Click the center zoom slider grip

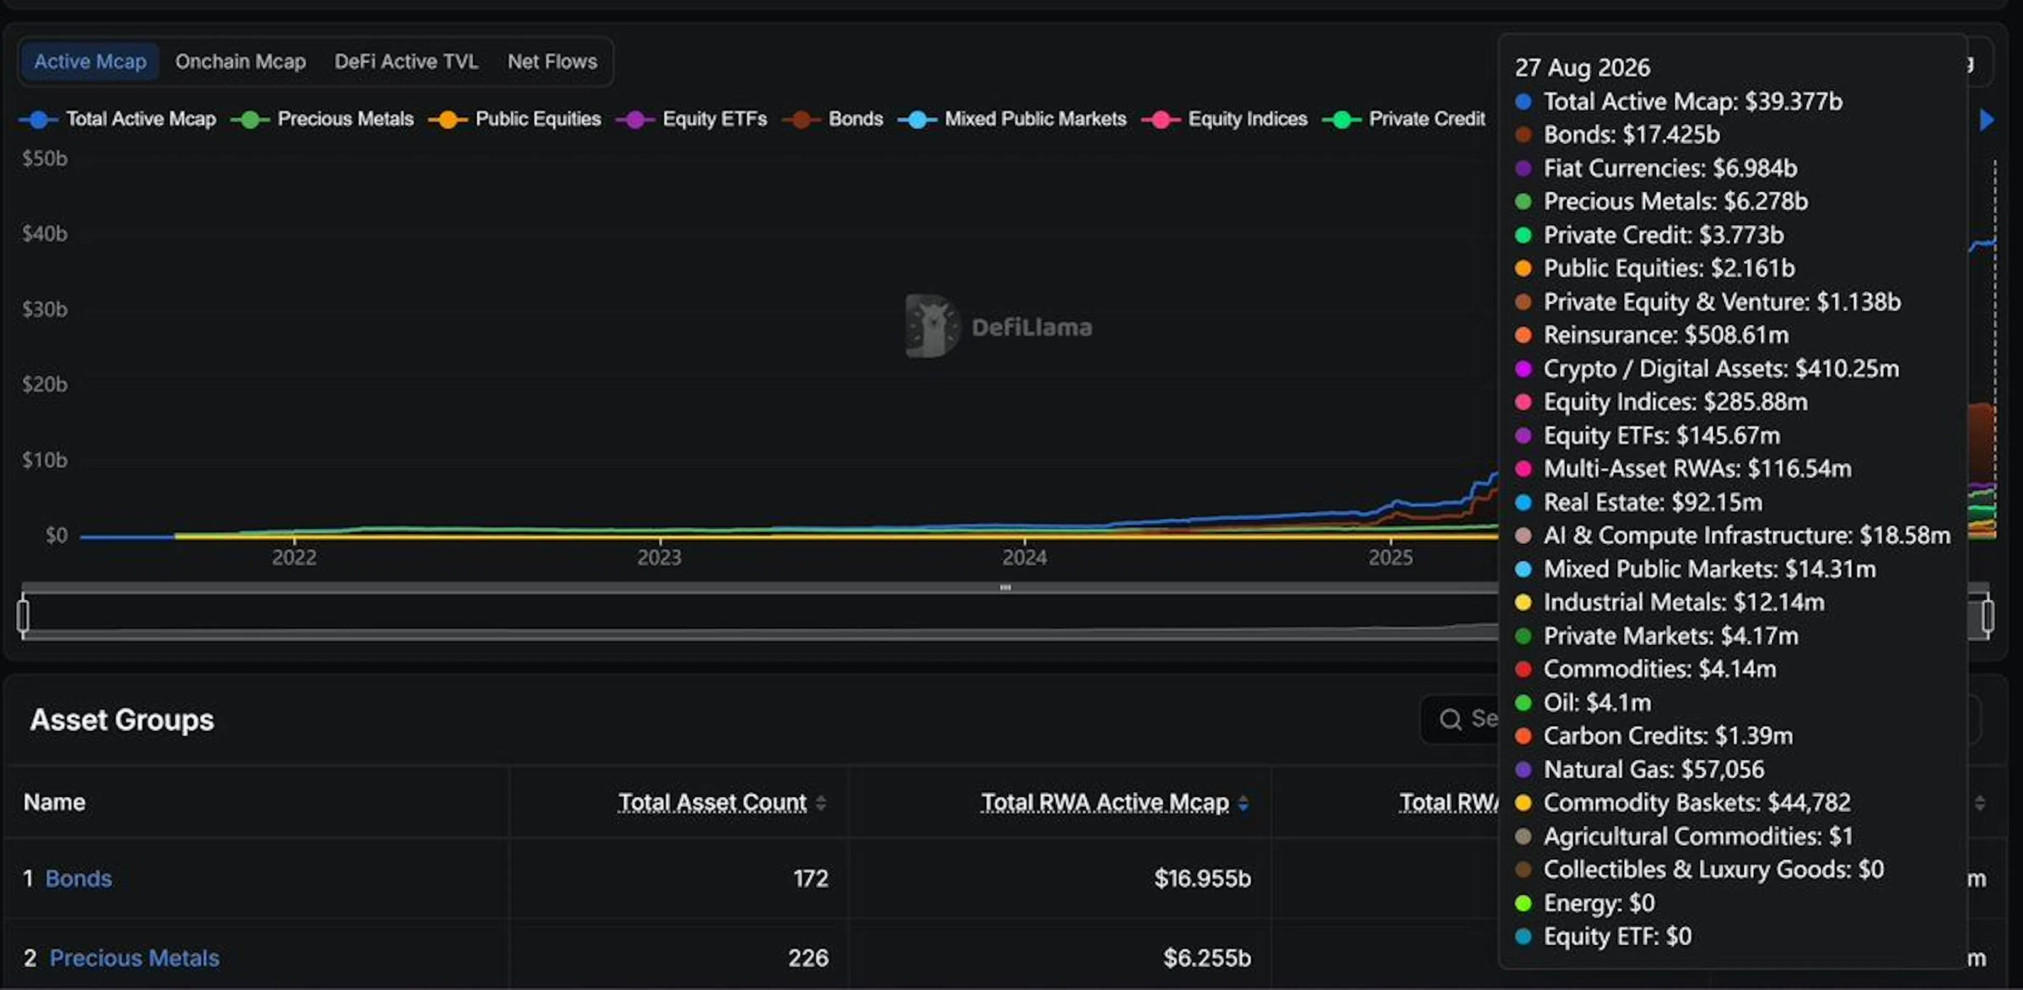(1005, 587)
